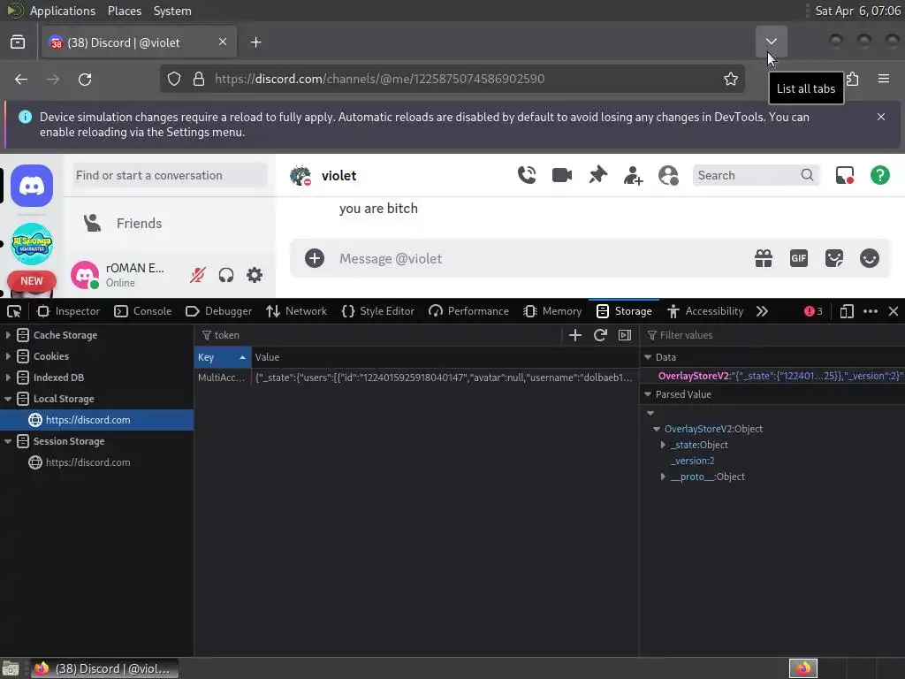Open the gift Nitro icon

coord(763,258)
